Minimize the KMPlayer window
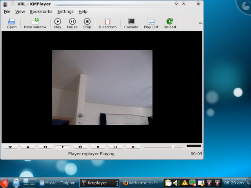Viewport: 251px width, 188px height. pyautogui.click(x=176, y=4)
